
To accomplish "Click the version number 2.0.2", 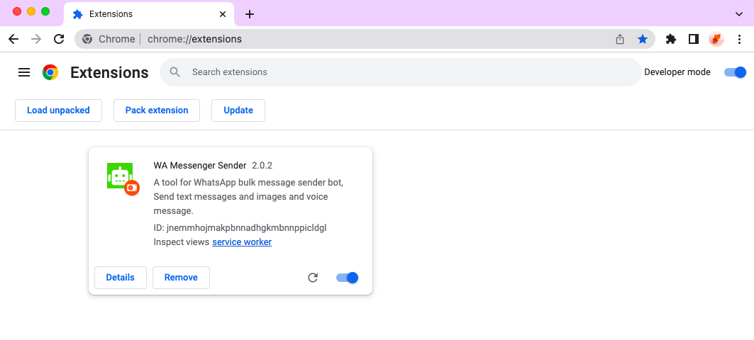I will [262, 166].
